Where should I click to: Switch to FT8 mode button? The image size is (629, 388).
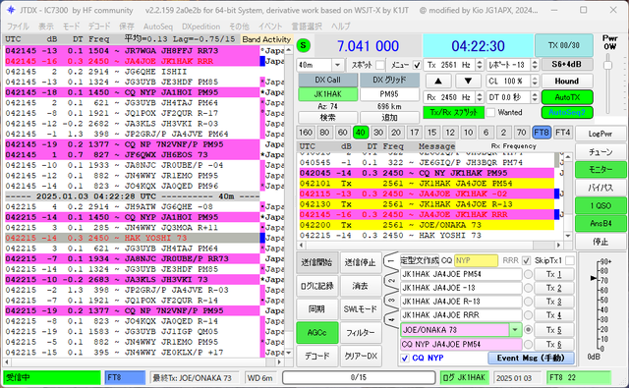[542, 133]
